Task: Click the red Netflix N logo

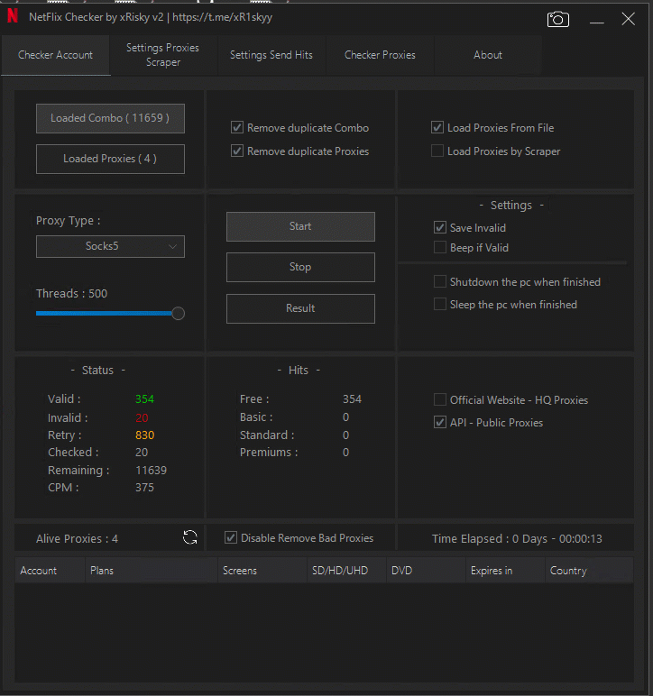Action: point(13,16)
